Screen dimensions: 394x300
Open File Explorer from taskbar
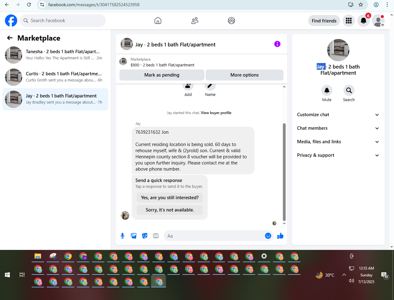(x=38, y=256)
